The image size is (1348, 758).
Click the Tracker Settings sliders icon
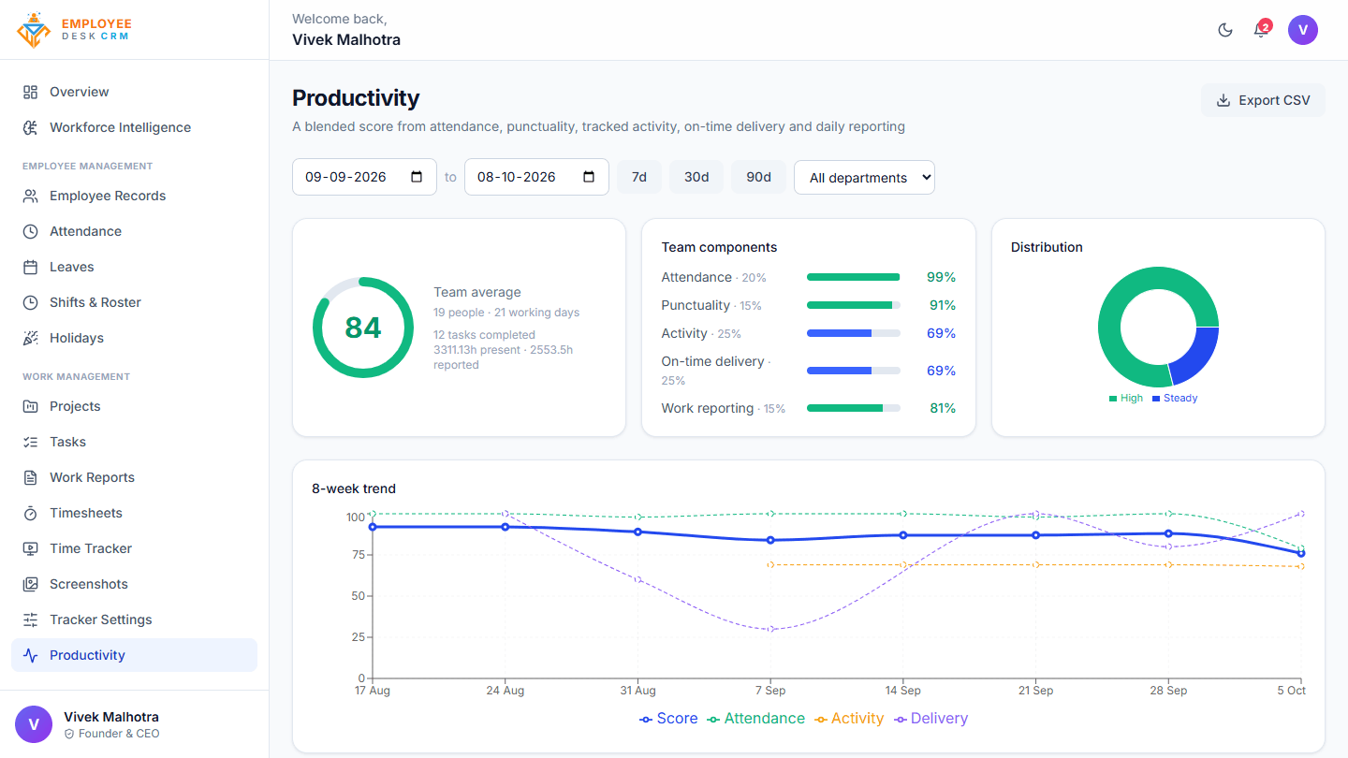click(31, 620)
